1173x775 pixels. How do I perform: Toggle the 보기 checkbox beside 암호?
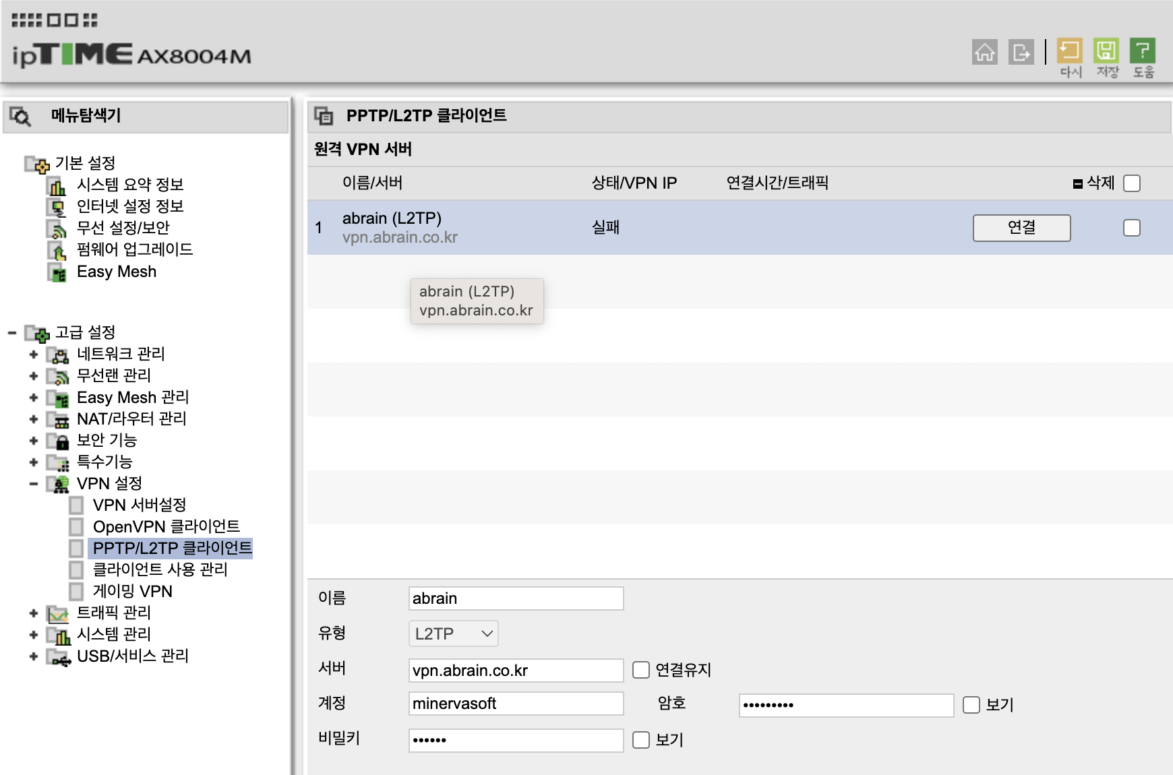pos(971,705)
